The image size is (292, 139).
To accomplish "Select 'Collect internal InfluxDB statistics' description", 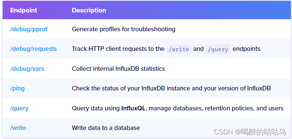I will coord(118,69).
